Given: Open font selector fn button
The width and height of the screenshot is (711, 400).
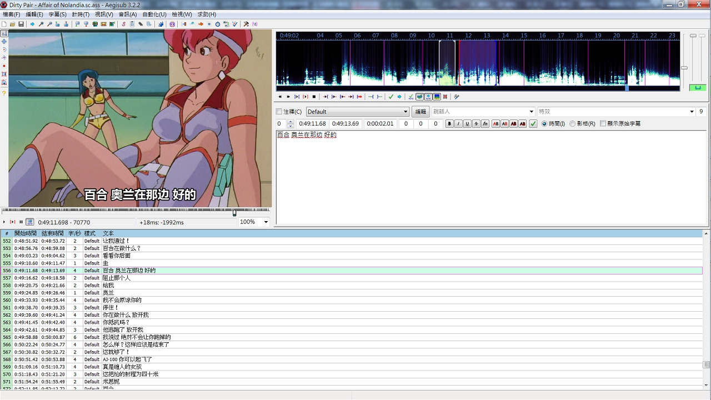Looking at the screenshot, I should [x=485, y=124].
